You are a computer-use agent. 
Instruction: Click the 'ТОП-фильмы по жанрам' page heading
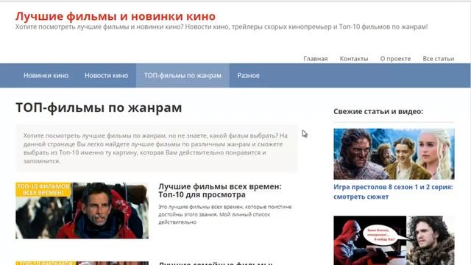(99, 107)
